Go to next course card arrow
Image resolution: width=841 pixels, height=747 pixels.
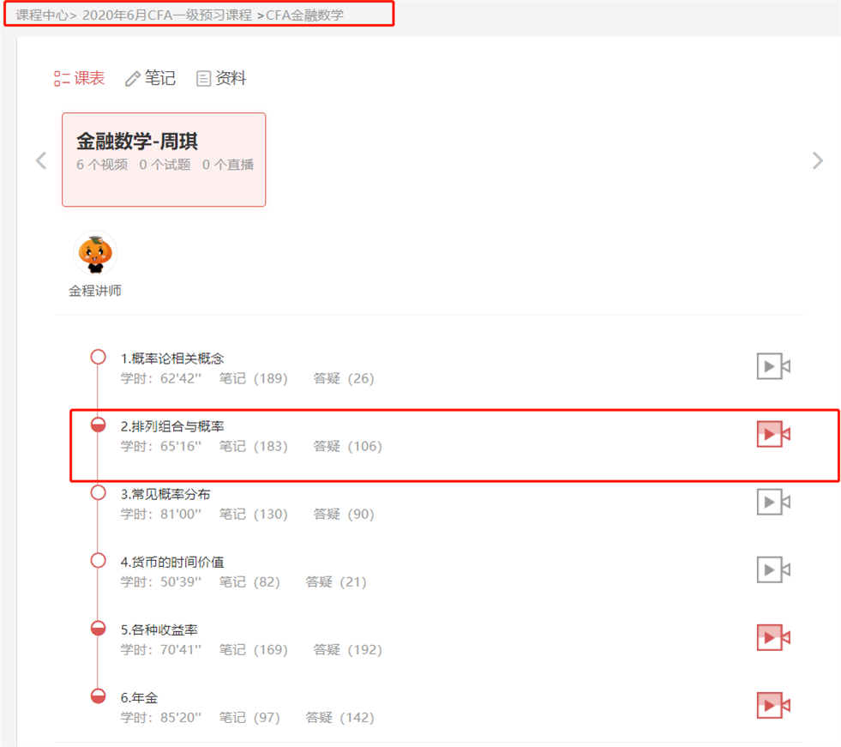tap(817, 160)
